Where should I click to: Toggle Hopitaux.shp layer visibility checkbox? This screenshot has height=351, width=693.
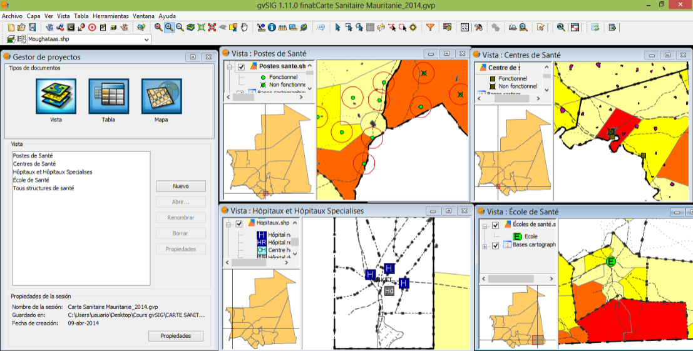click(x=239, y=224)
